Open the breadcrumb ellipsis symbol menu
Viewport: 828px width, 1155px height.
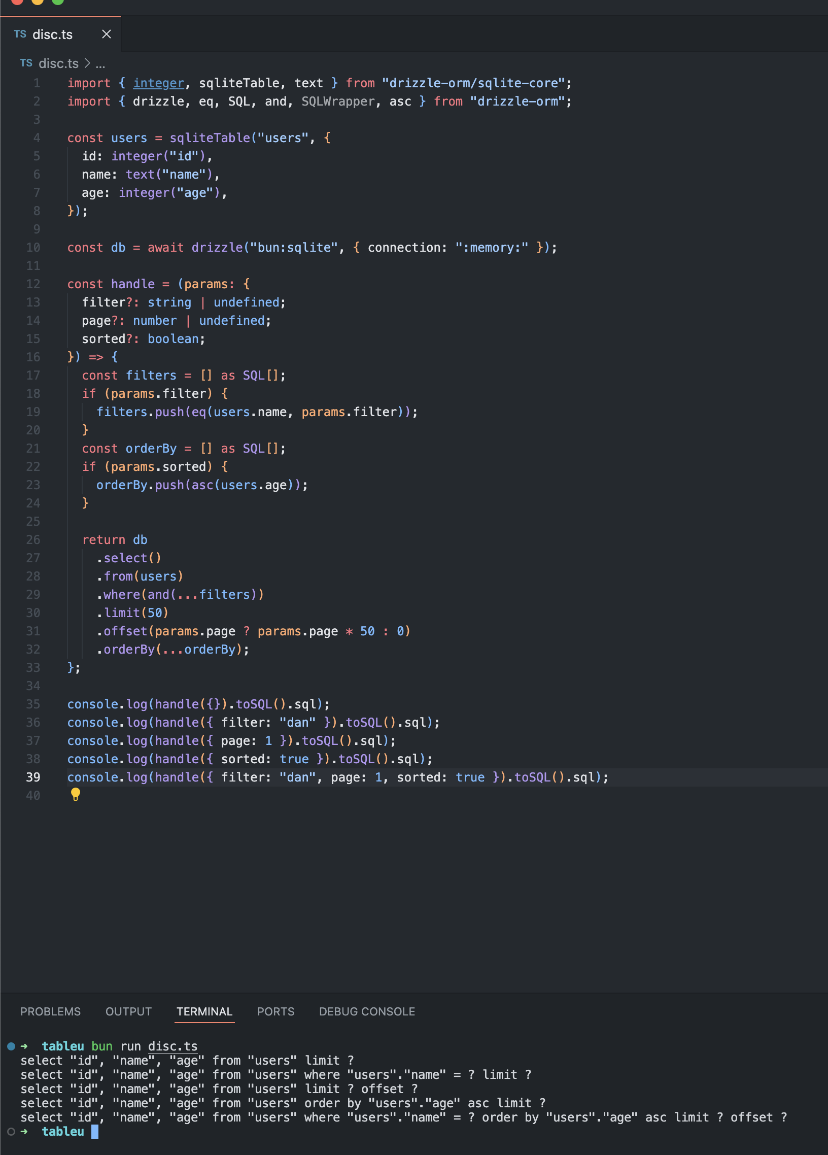pyautogui.click(x=100, y=63)
